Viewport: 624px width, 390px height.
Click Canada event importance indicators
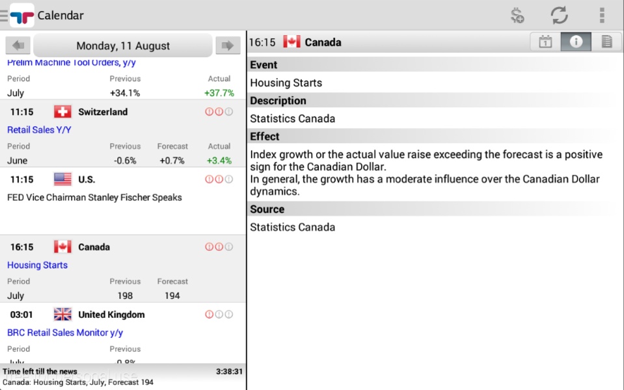219,247
